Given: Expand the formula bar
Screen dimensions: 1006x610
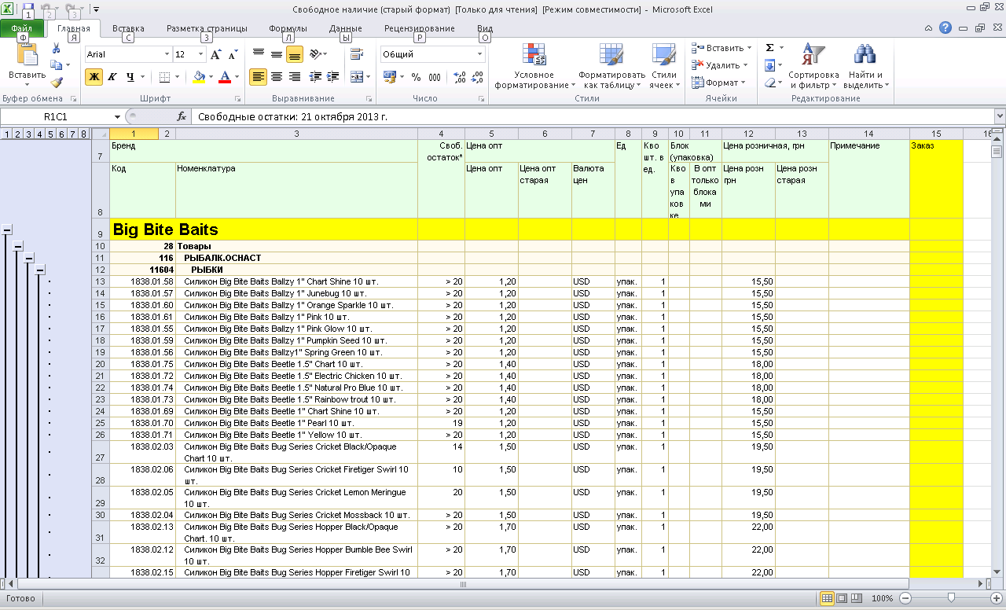Looking at the screenshot, I should pos(999,116).
